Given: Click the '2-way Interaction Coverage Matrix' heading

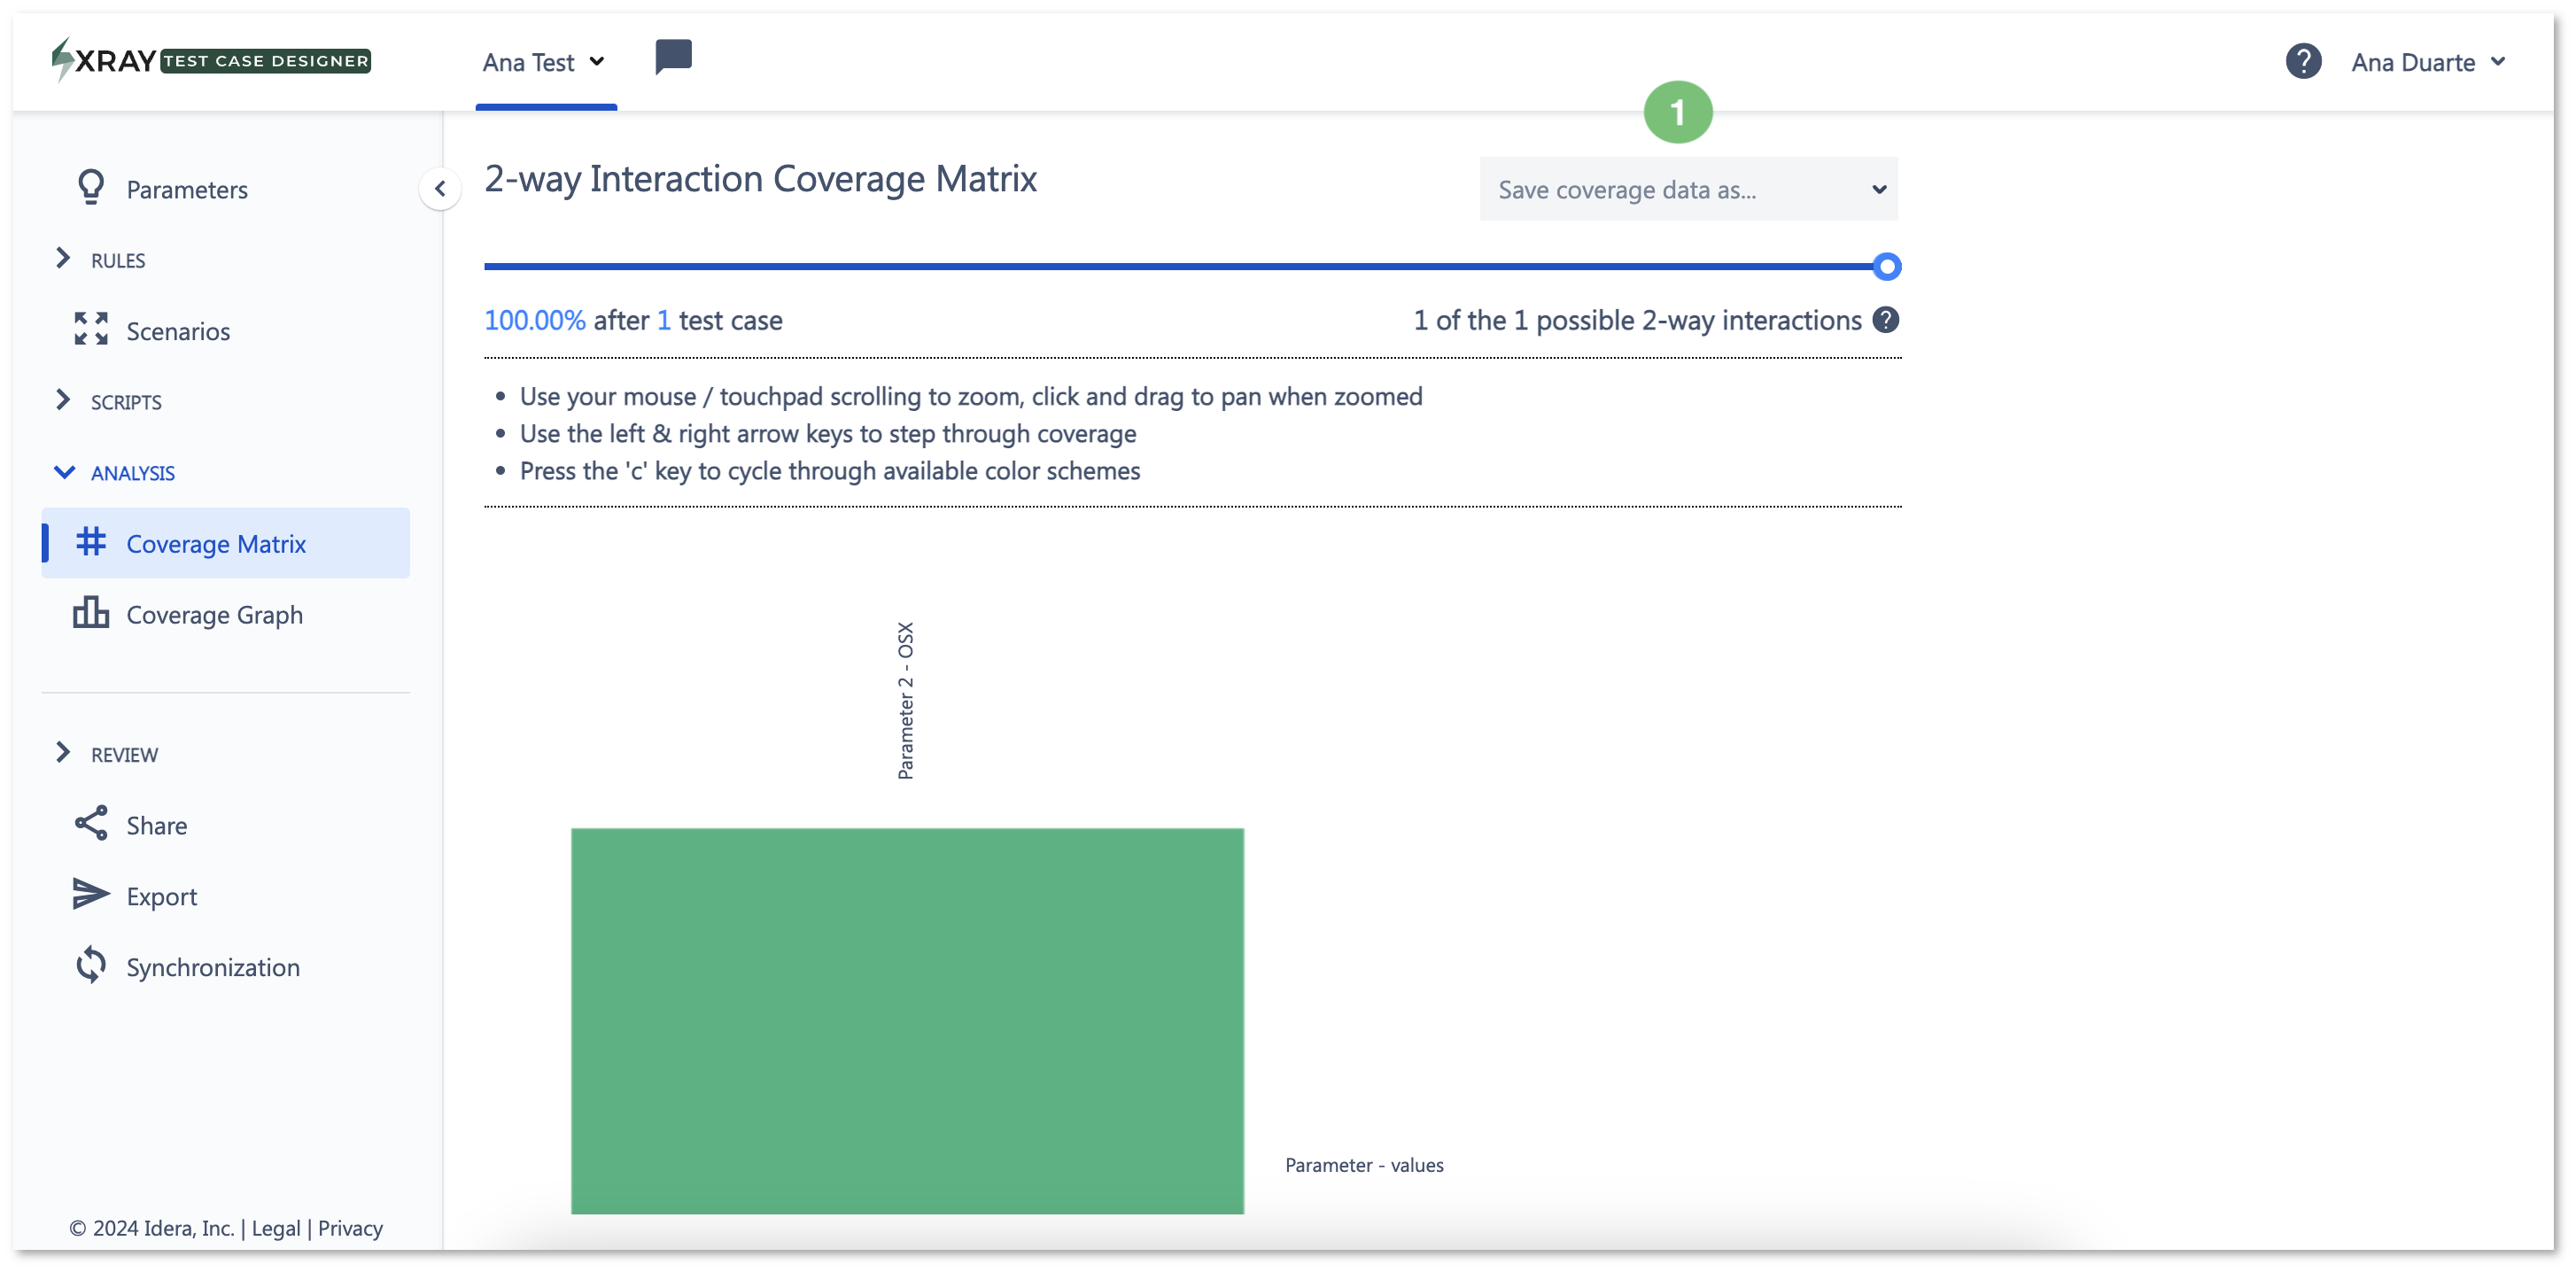Looking at the screenshot, I should pos(761,179).
